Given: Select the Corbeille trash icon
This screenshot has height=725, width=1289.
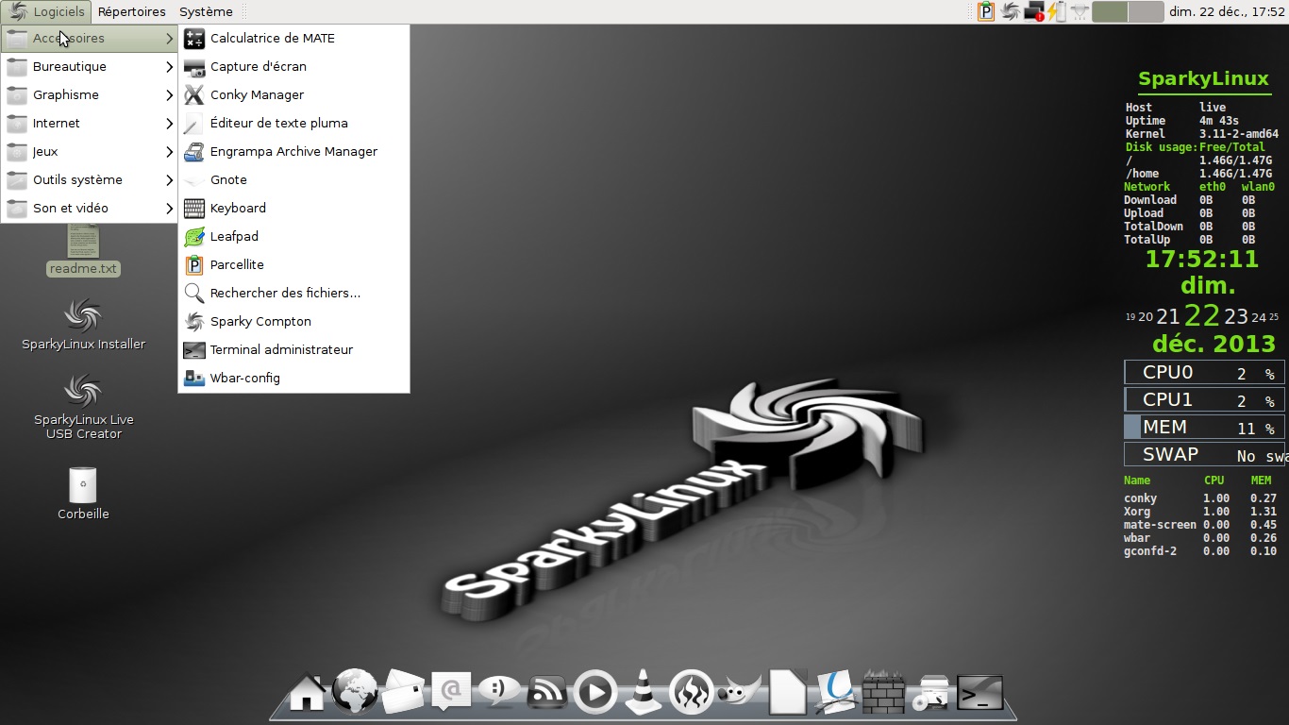Looking at the screenshot, I should (x=83, y=493).
